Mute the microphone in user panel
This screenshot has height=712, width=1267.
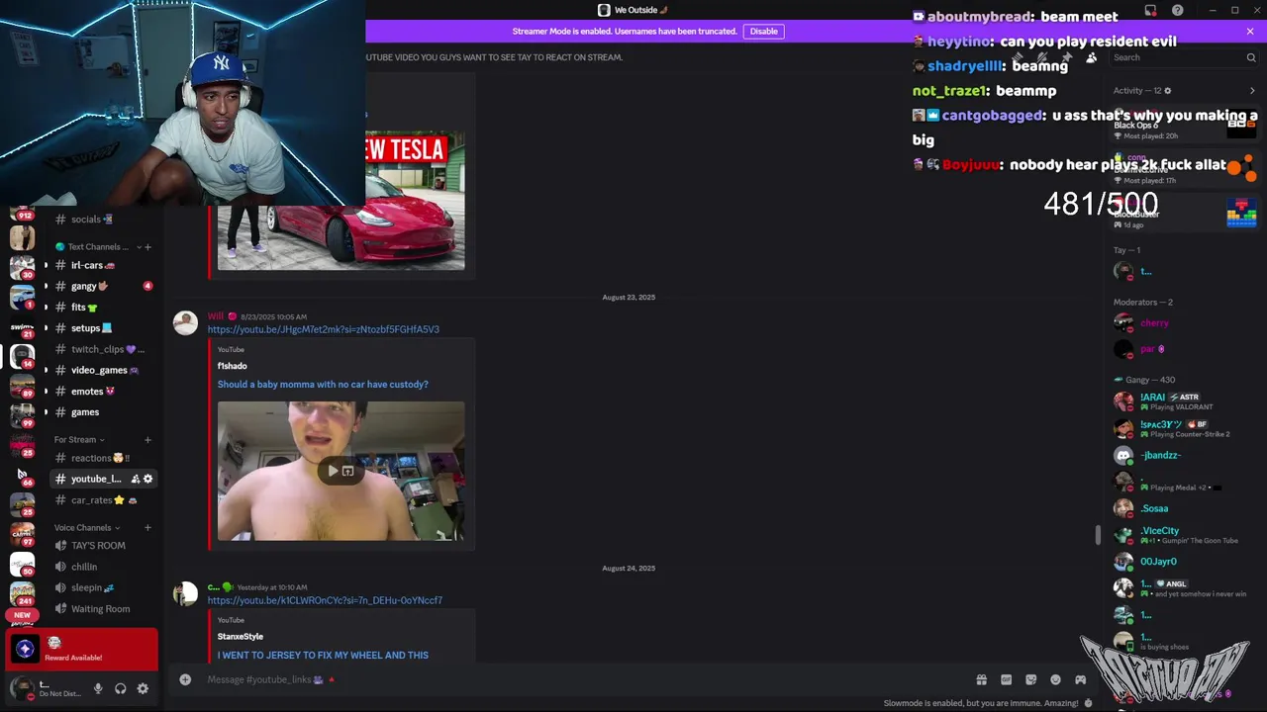(x=97, y=688)
